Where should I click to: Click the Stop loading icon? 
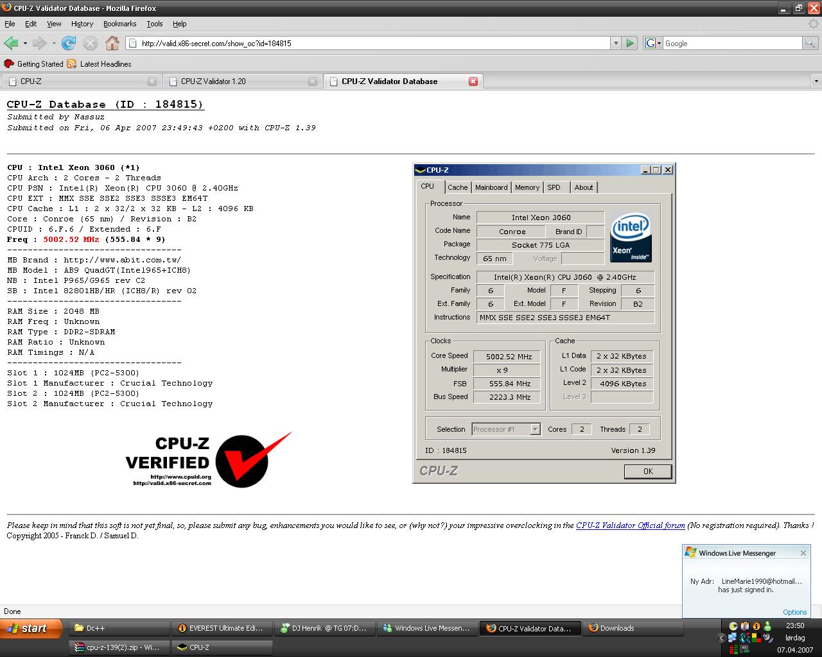pos(91,43)
